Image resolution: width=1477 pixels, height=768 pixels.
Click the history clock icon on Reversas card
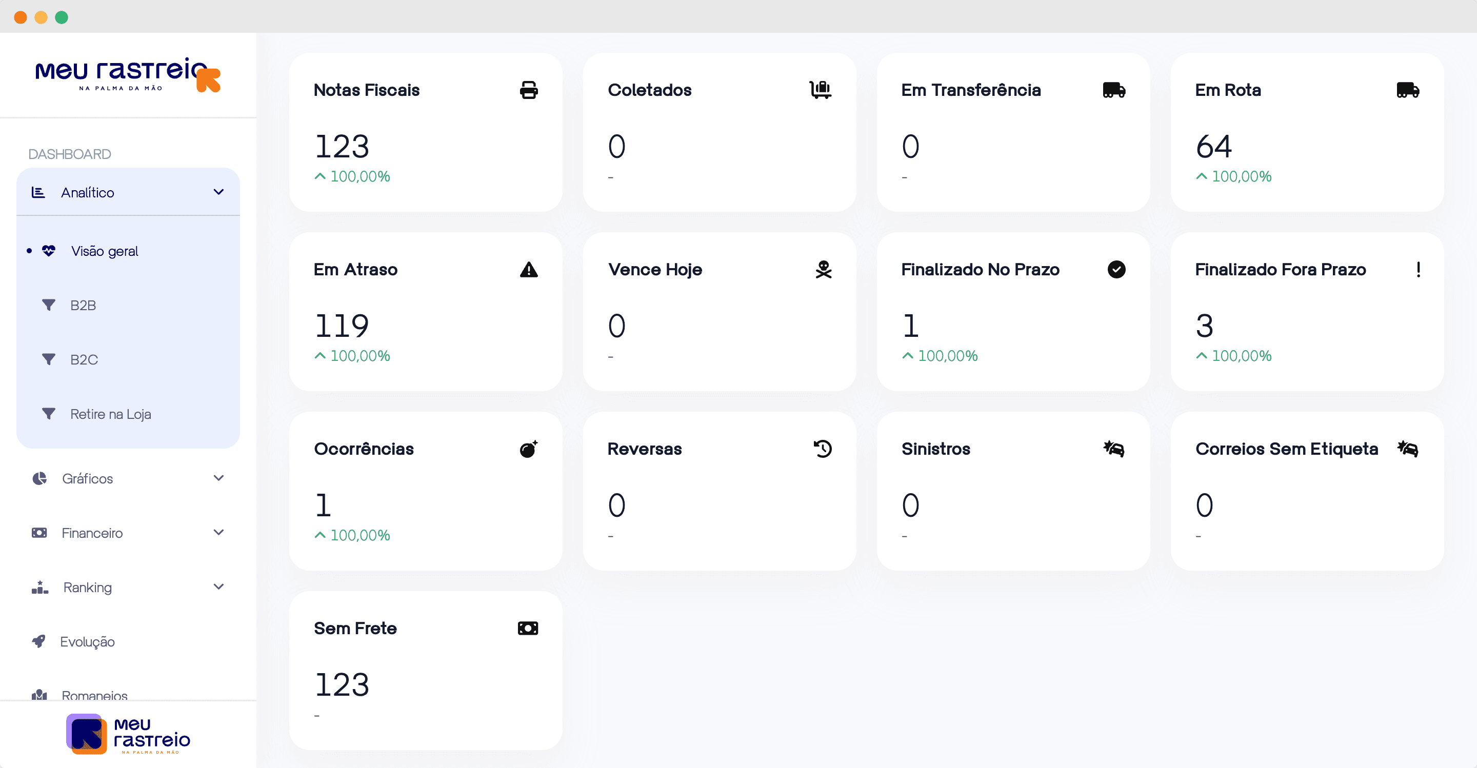pyautogui.click(x=822, y=449)
